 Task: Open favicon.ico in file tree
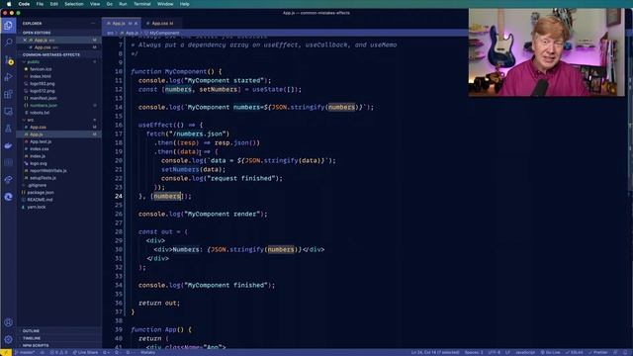coord(58,69)
